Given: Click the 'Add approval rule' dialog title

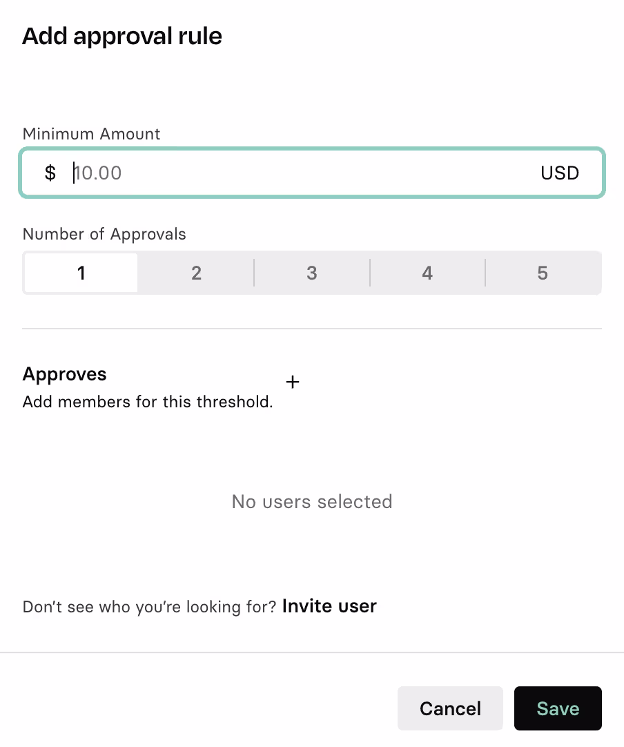Looking at the screenshot, I should point(122,36).
